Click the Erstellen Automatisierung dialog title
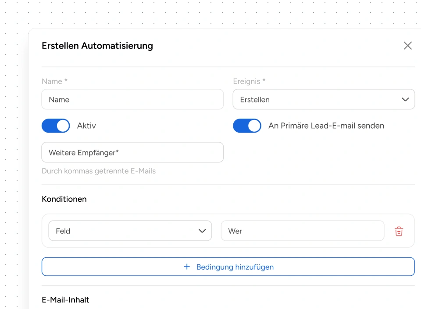Viewport: 421px width, 309px height. coord(97,46)
